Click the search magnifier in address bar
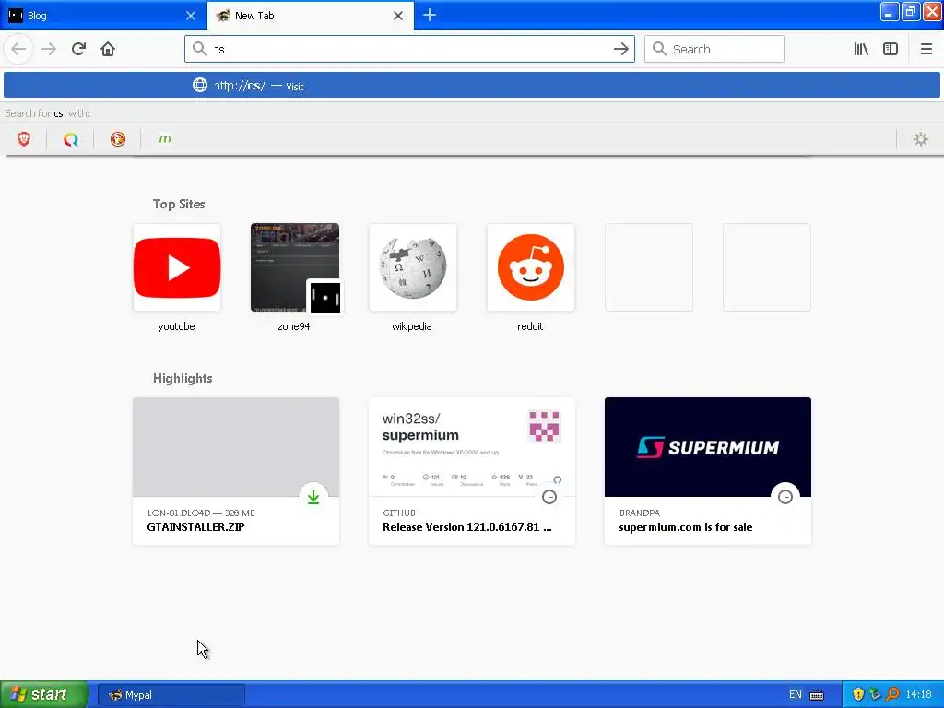This screenshot has height=708, width=944. (x=199, y=49)
